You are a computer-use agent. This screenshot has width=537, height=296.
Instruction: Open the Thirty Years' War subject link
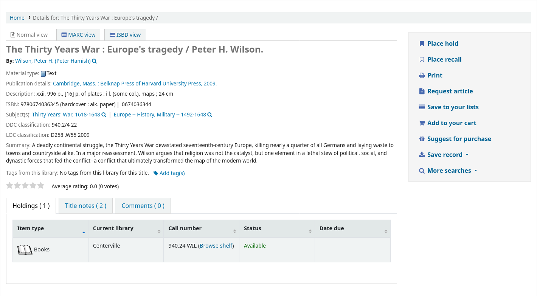(66, 115)
